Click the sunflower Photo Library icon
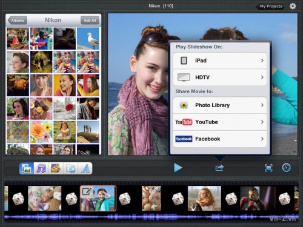 coord(184,105)
